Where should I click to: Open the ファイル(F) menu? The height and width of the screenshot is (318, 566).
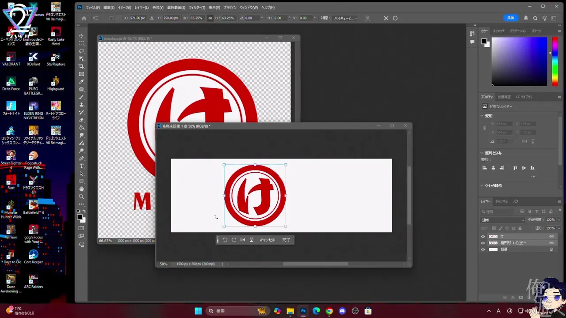click(x=92, y=8)
